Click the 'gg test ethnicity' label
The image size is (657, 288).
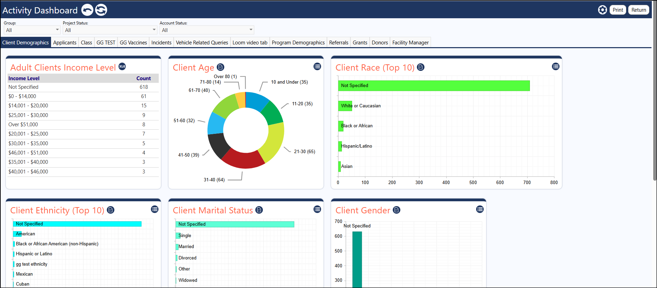[32, 264]
